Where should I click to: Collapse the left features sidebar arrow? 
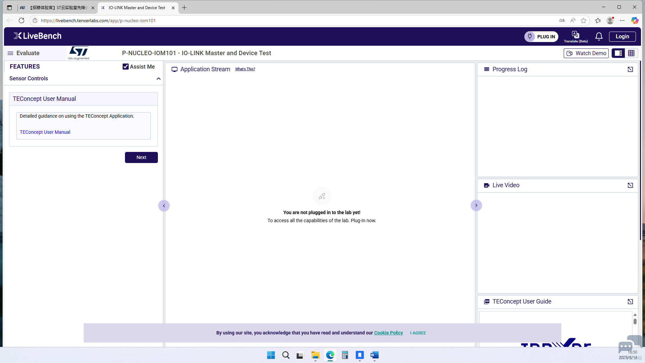coord(164,206)
